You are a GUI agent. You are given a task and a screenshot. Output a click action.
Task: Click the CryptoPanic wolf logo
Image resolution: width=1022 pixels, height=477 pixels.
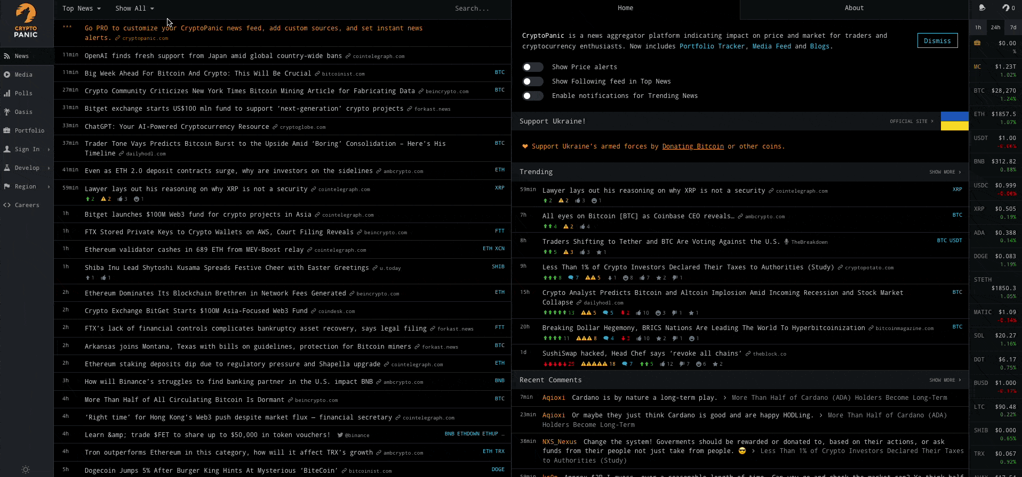point(26,21)
